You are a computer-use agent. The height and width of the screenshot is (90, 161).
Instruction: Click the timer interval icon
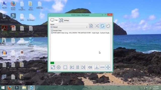[x=108, y=26]
